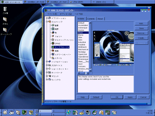The width and height of the screenshot is (155, 116).
Task: Click the theme list scrollbar down arrow
Action: tap(90, 71)
